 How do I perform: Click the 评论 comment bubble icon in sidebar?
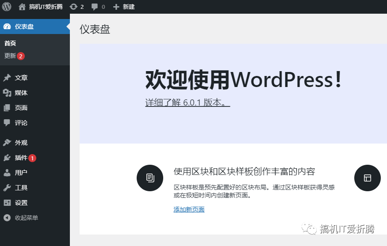click(7, 123)
